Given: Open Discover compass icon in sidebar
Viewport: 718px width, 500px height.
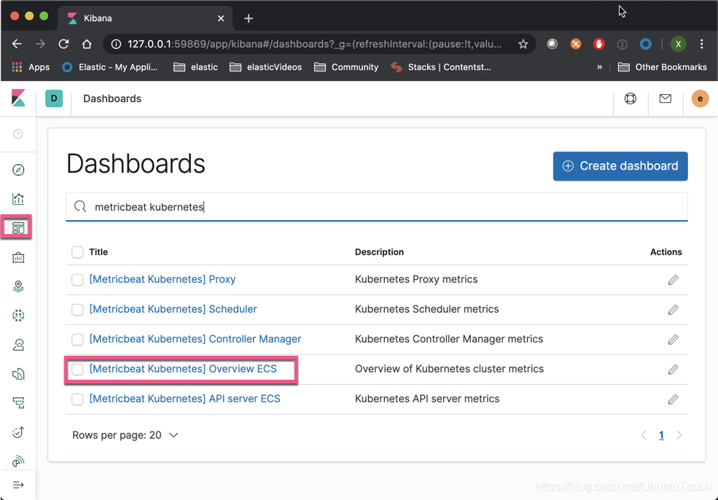Looking at the screenshot, I should tap(17, 170).
